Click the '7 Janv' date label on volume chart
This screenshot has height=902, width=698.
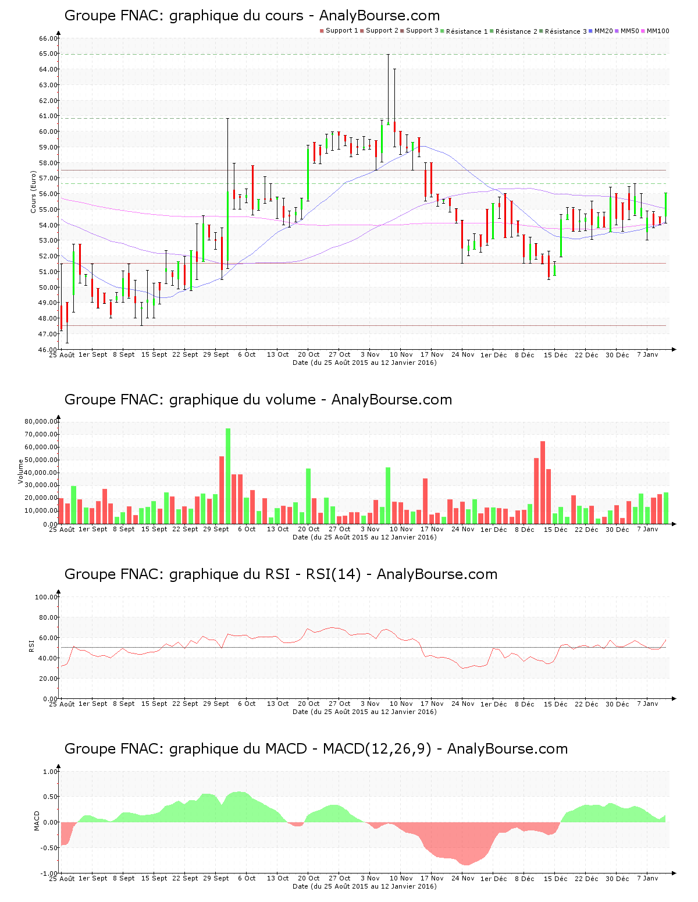648,529
